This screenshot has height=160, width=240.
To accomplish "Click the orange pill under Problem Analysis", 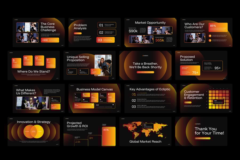I will pos(78,33).
